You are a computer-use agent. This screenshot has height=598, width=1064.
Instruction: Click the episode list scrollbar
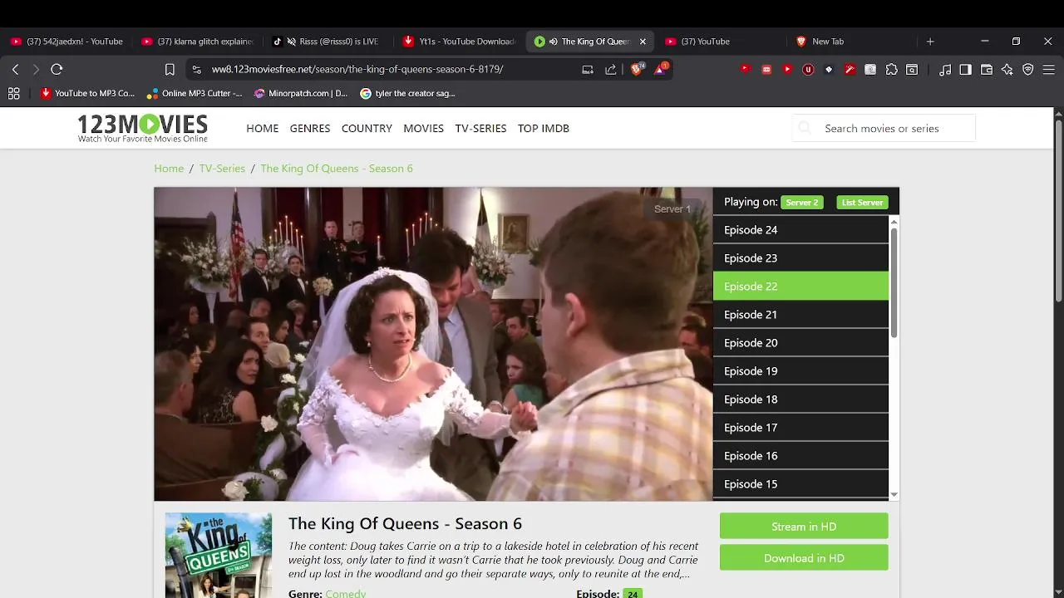click(x=894, y=282)
